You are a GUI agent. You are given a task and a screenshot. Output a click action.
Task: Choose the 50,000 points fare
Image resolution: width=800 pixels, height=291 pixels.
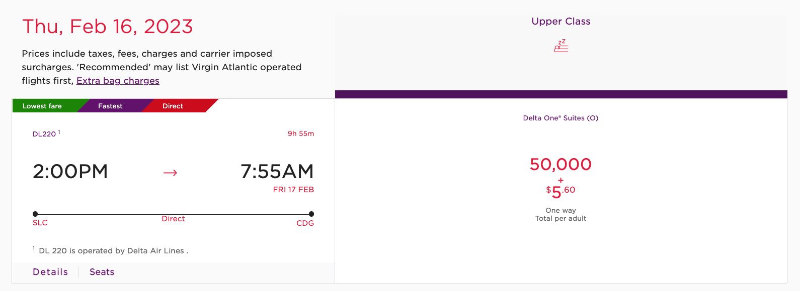pos(561,165)
